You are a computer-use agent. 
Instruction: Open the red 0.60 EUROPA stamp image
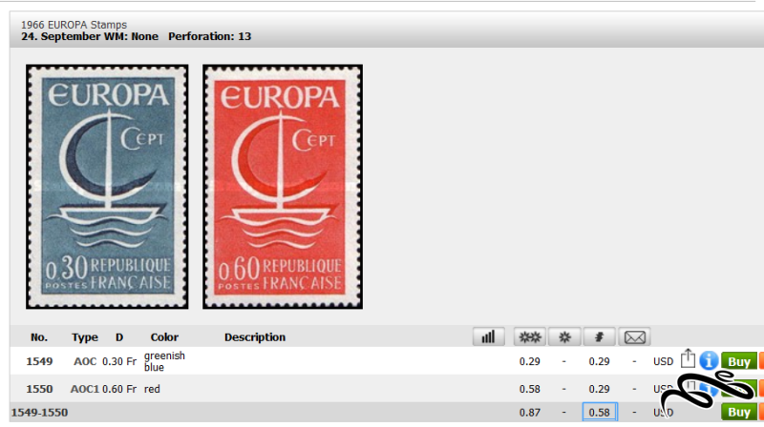click(x=283, y=187)
